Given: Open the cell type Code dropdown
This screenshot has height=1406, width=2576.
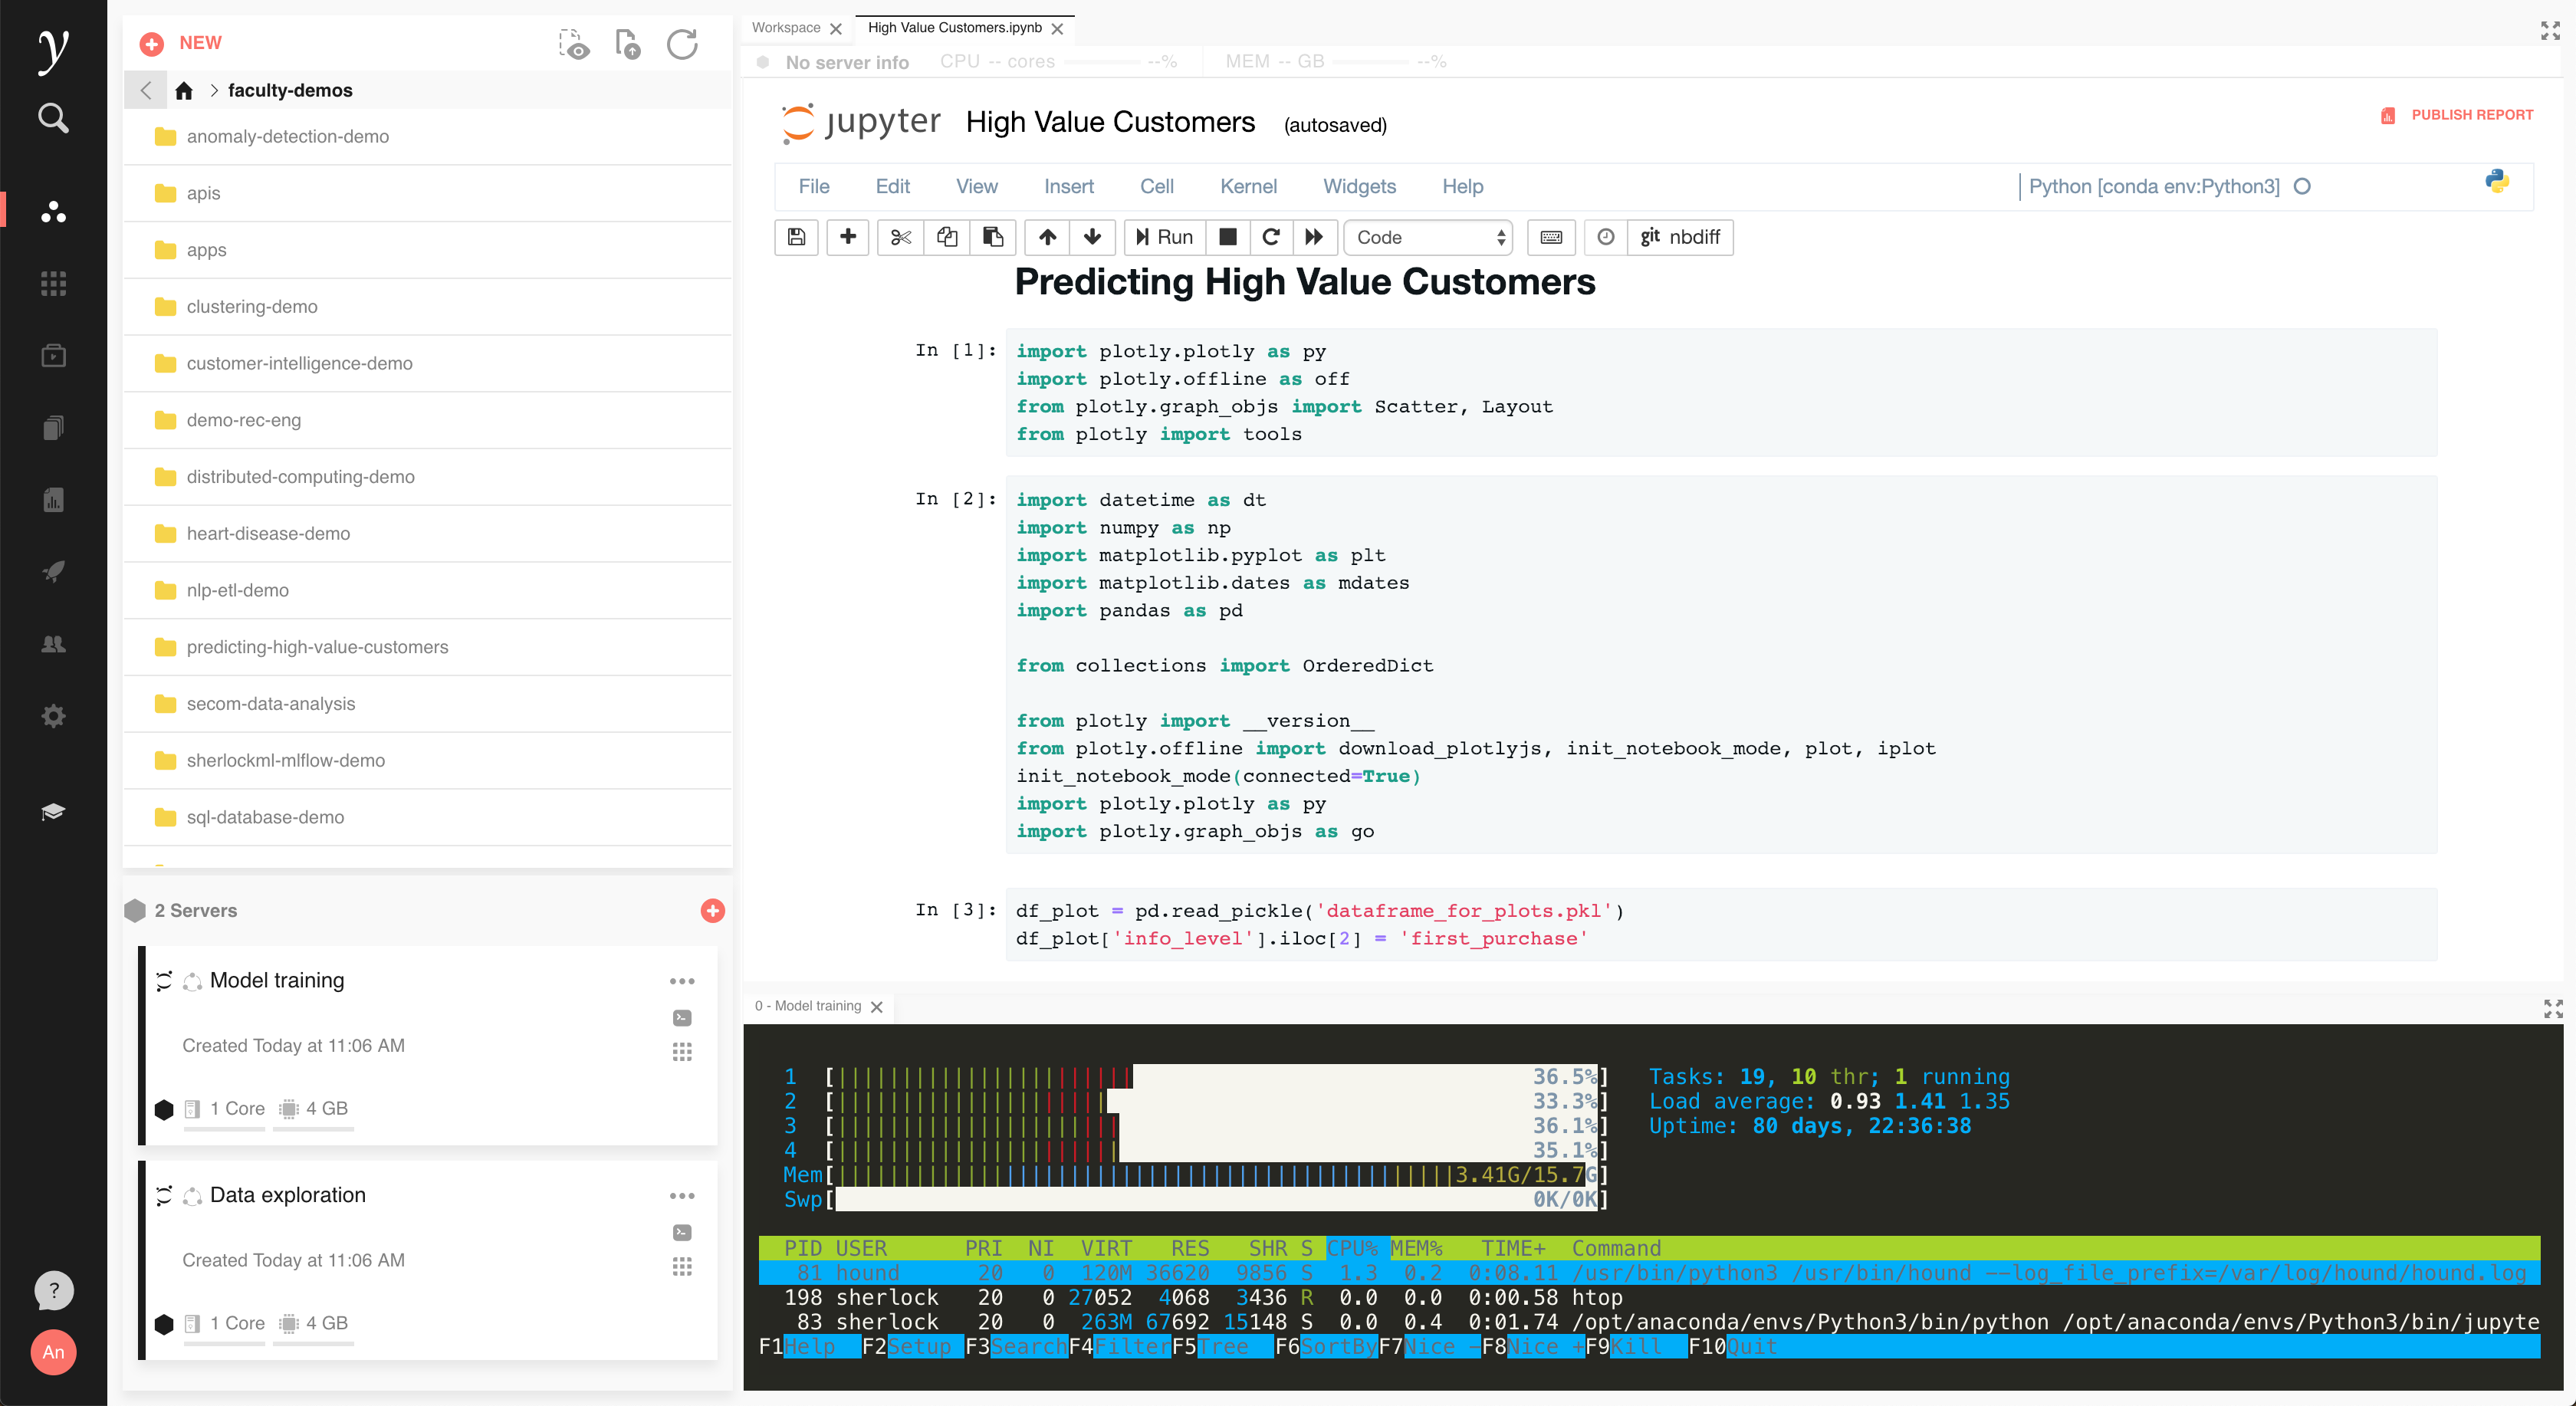Looking at the screenshot, I should (1428, 237).
